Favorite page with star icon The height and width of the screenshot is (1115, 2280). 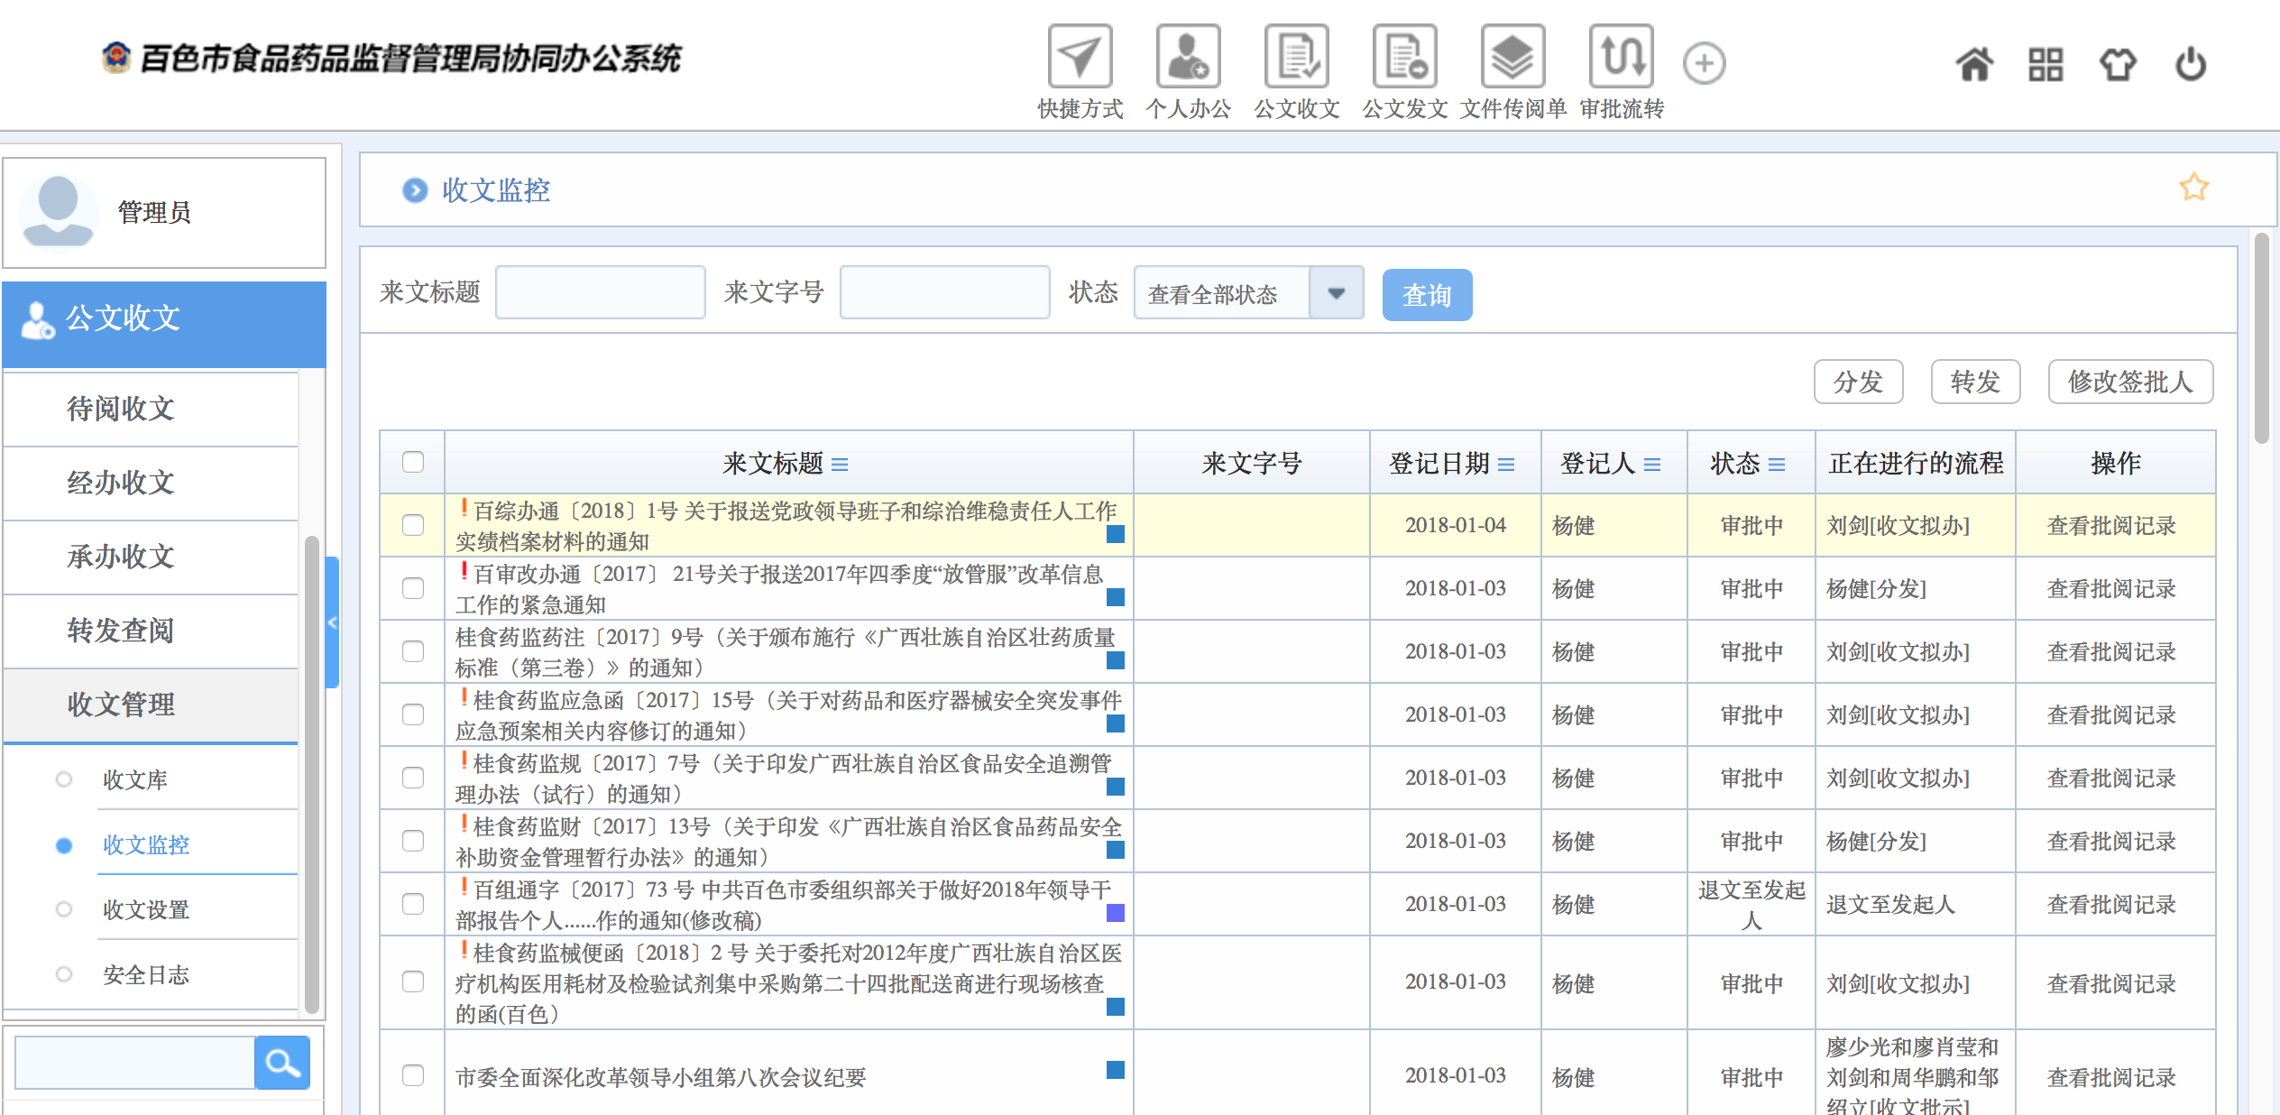2193,188
